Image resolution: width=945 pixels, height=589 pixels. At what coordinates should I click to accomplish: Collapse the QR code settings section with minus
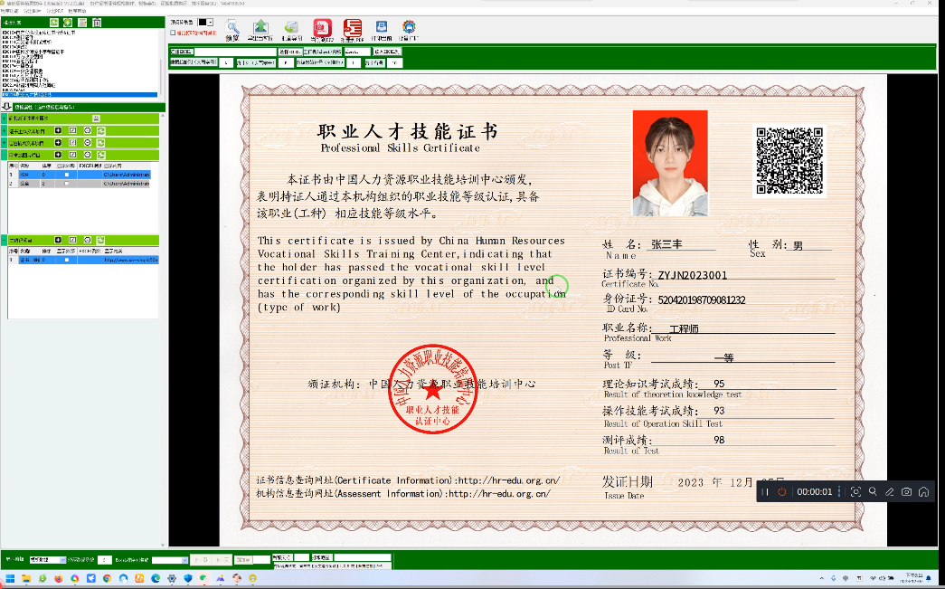pos(4,240)
